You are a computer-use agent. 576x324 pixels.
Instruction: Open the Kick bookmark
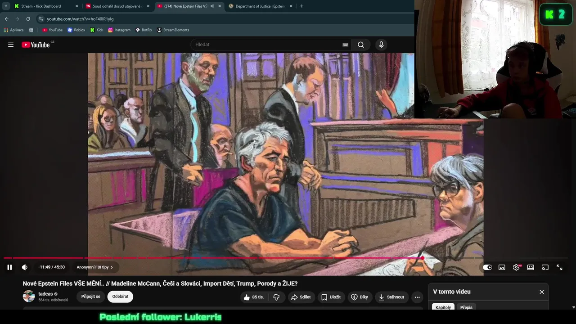(x=97, y=30)
